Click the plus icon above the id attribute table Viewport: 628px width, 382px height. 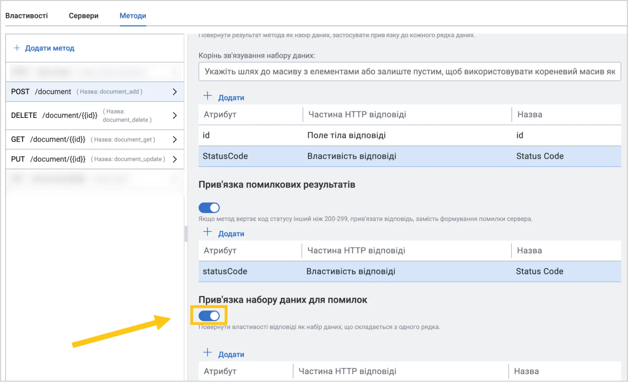pyautogui.click(x=207, y=96)
